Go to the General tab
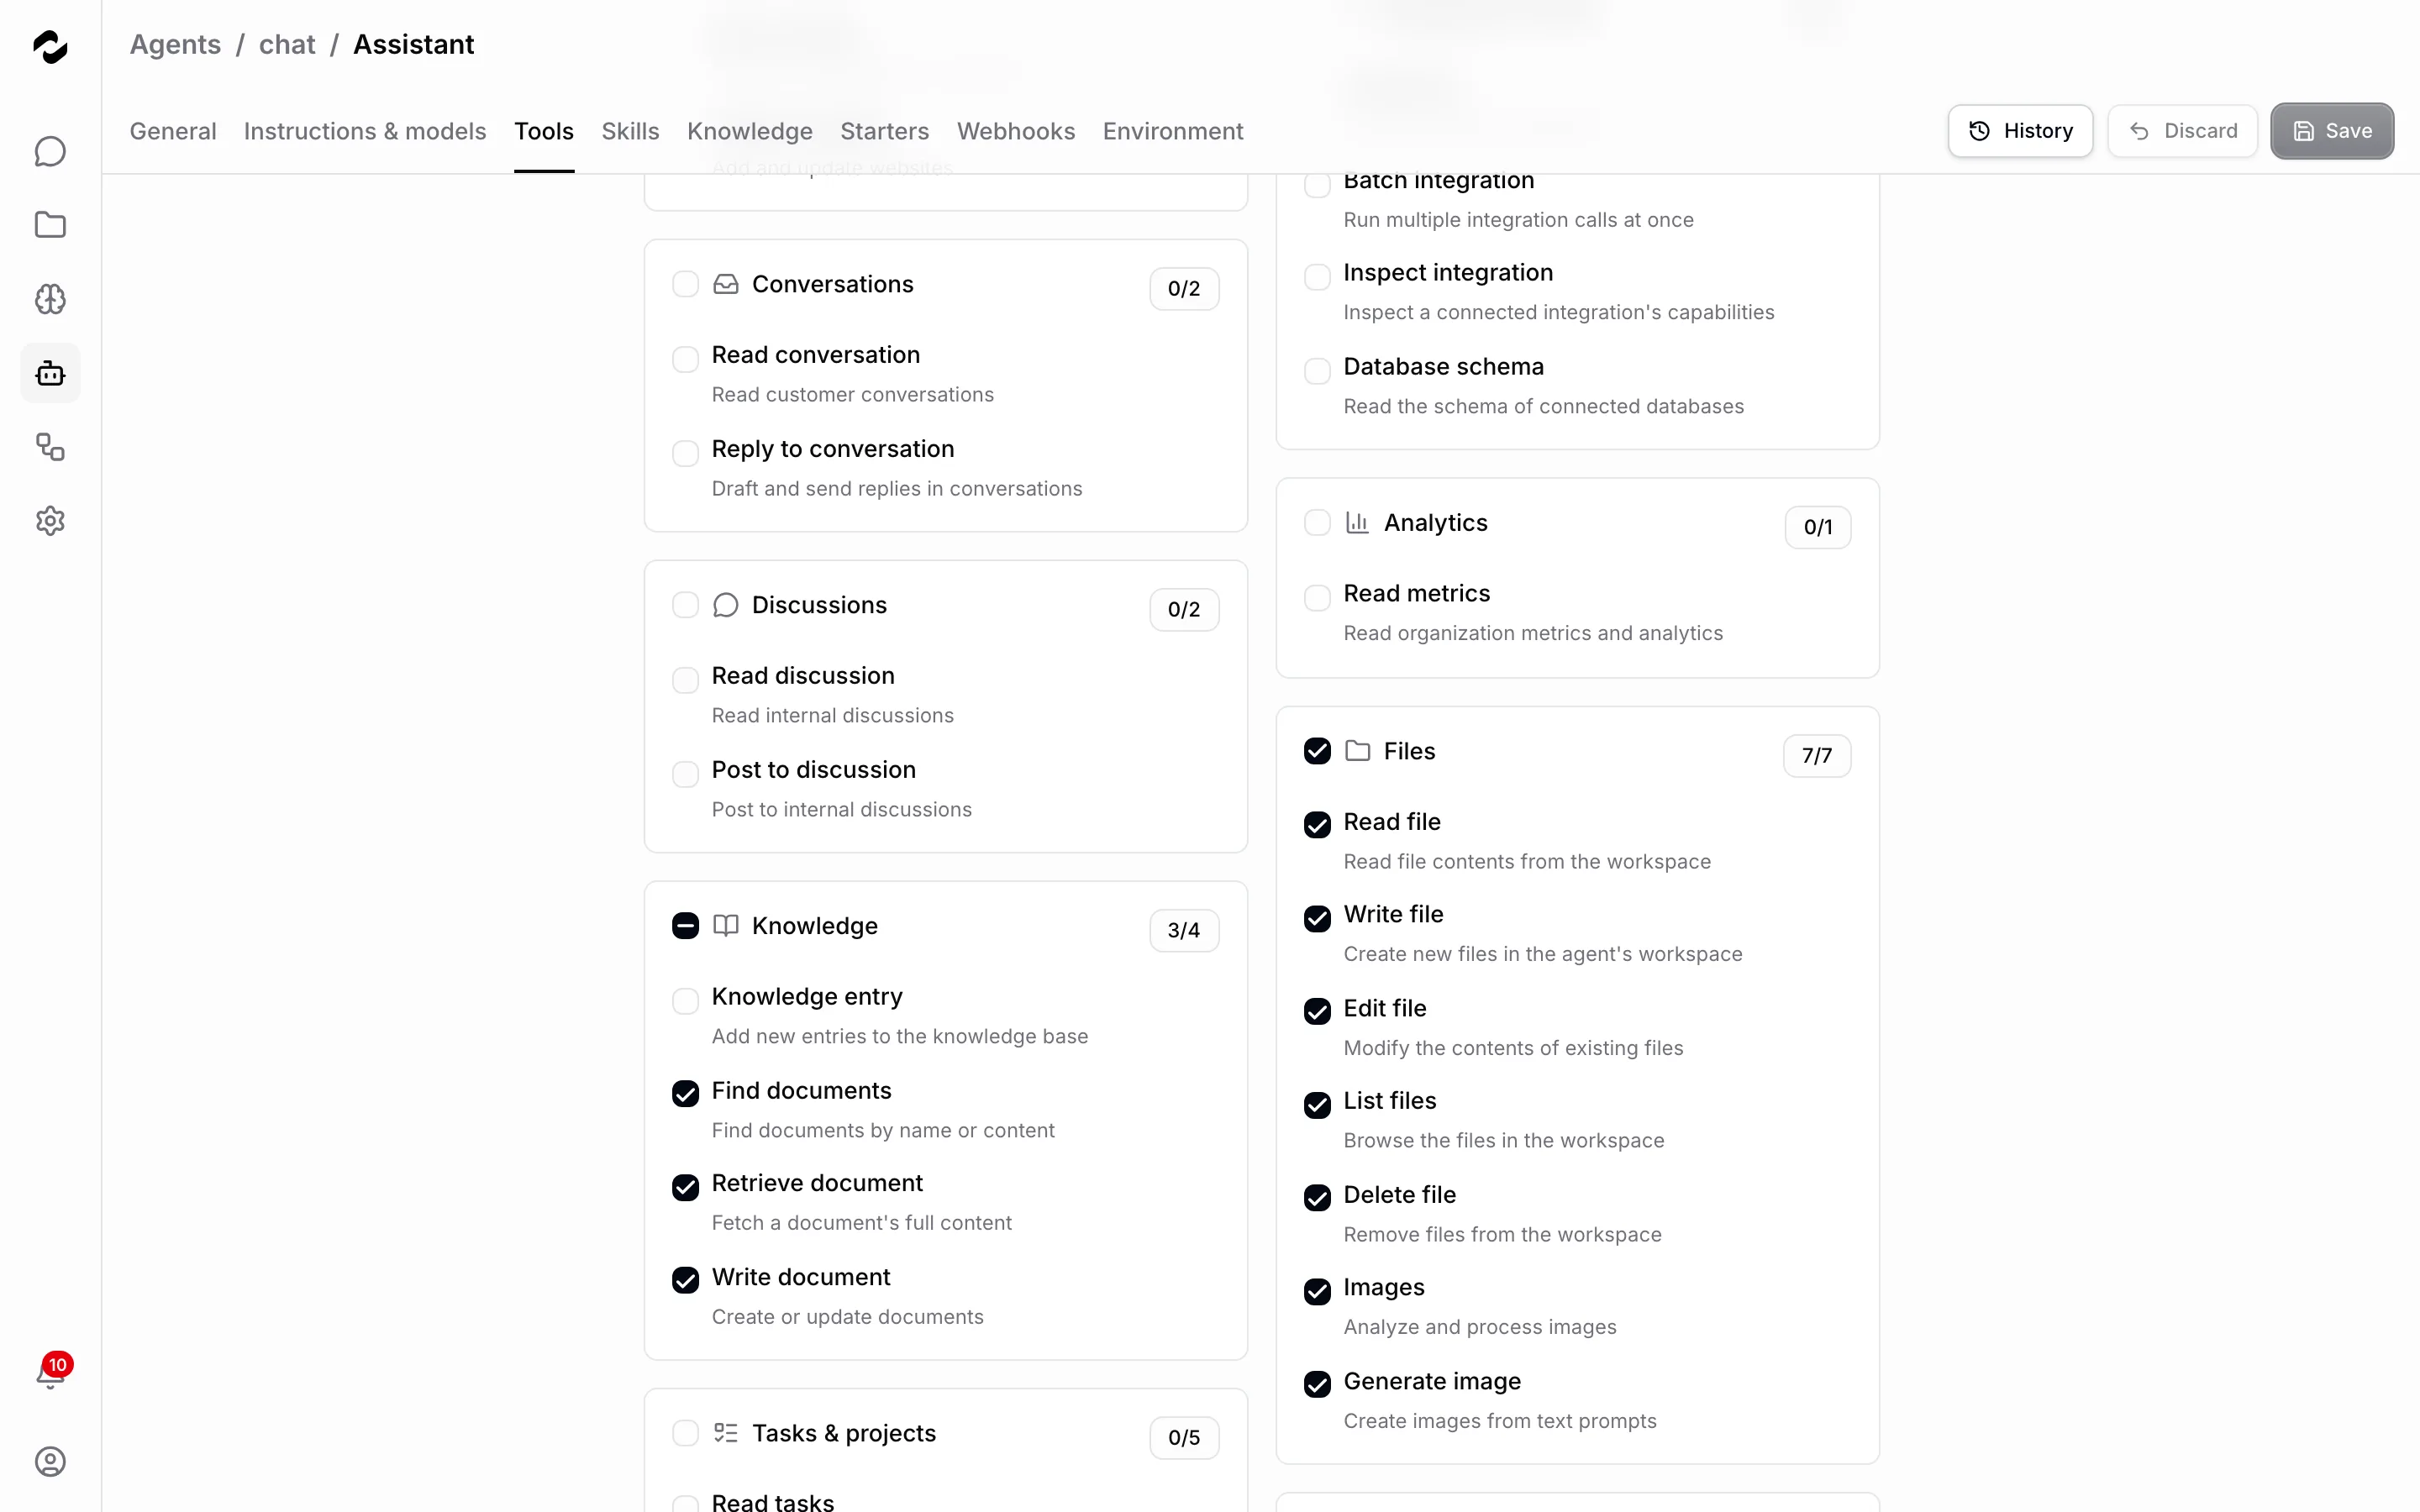The width and height of the screenshot is (2420, 1512). click(x=173, y=131)
